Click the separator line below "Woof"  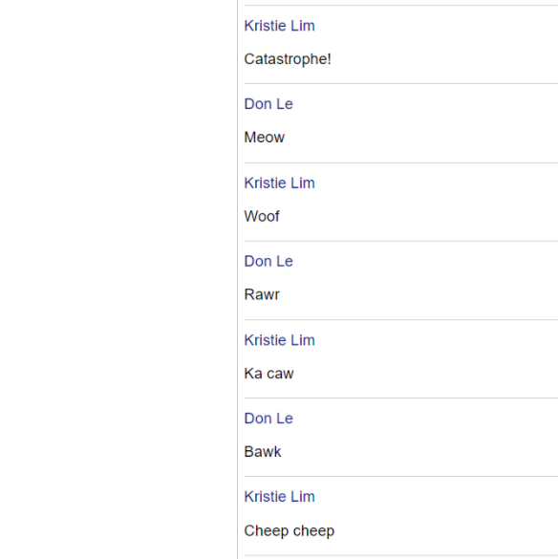(401, 242)
